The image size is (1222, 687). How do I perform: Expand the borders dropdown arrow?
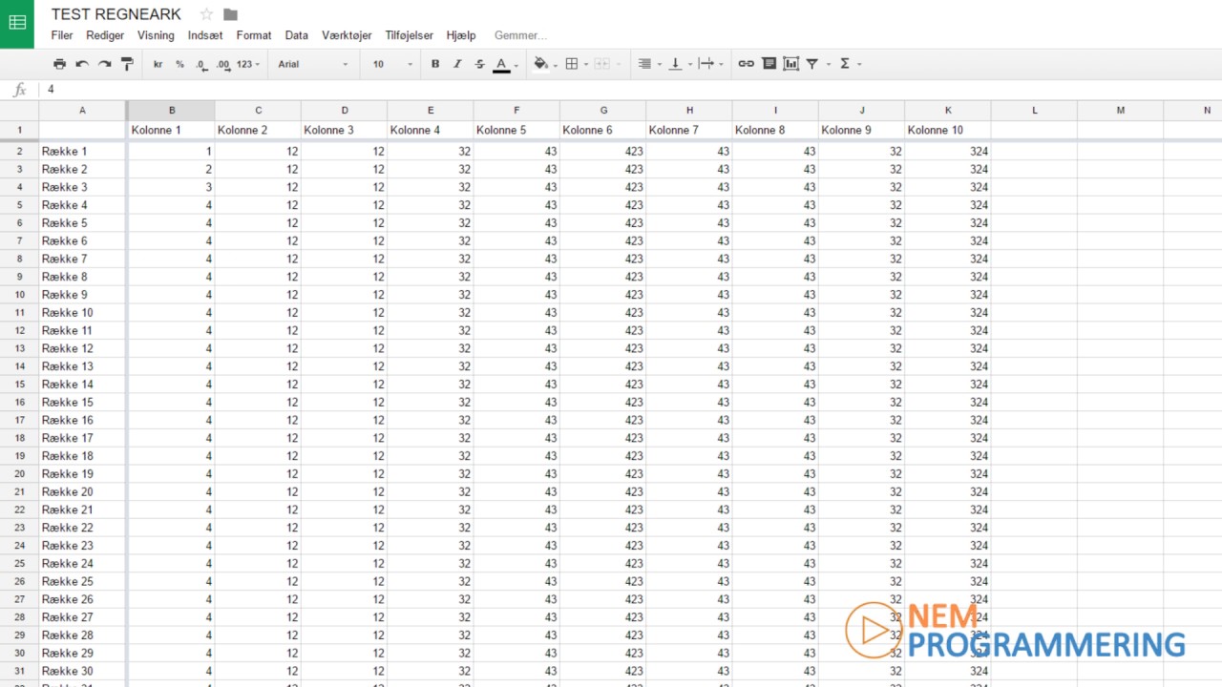(x=586, y=65)
